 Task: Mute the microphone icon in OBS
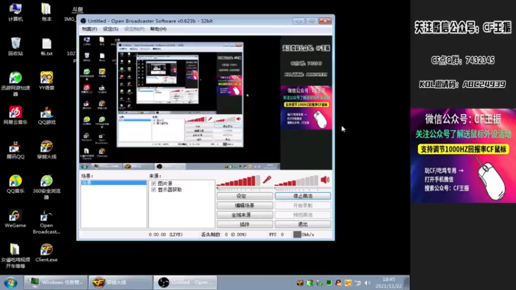tap(266, 180)
